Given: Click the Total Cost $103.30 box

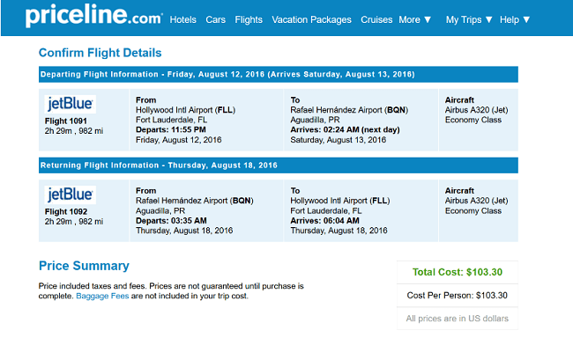Looking at the screenshot, I should pyautogui.click(x=458, y=272).
